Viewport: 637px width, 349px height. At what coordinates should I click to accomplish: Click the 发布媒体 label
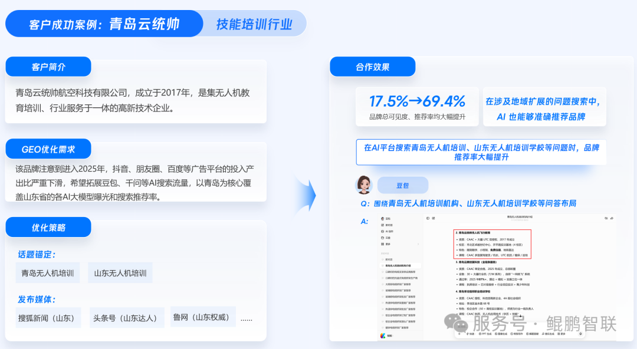click(37, 299)
